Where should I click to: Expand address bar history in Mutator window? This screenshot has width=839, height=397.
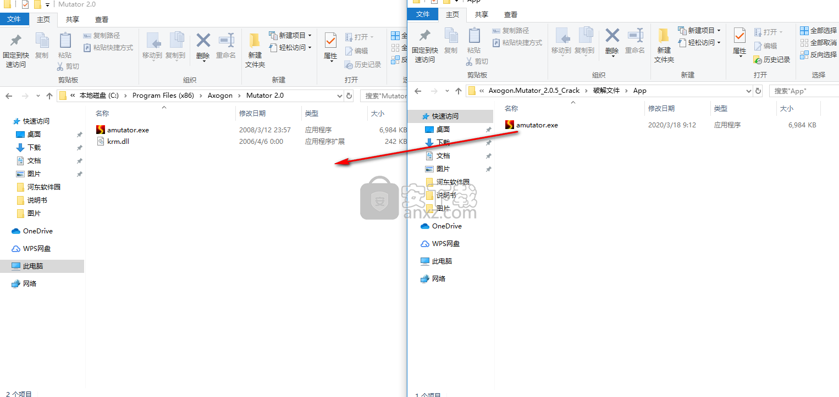coord(339,96)
